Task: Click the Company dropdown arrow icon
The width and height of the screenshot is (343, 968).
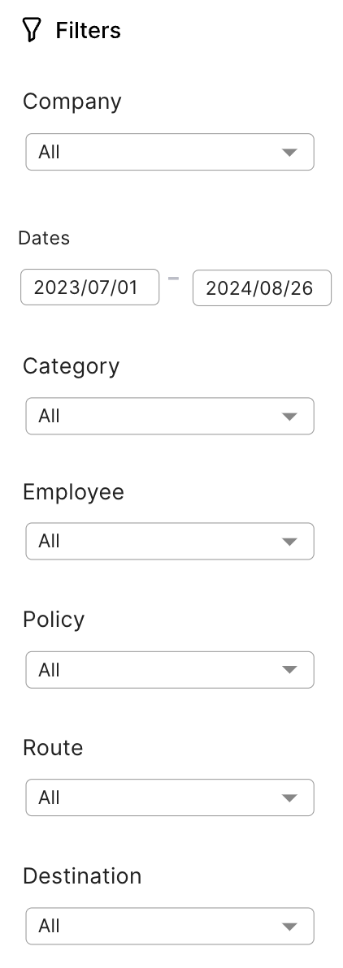Action: pos(289,153)
